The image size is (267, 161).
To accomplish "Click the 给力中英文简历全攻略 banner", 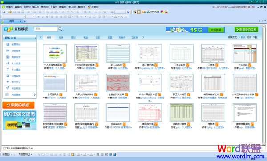I will click(x=20, y=120).
